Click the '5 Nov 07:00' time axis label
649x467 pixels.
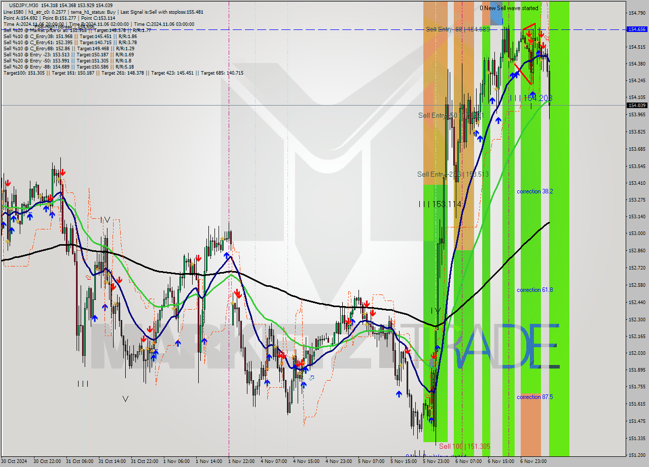(372, 461)
